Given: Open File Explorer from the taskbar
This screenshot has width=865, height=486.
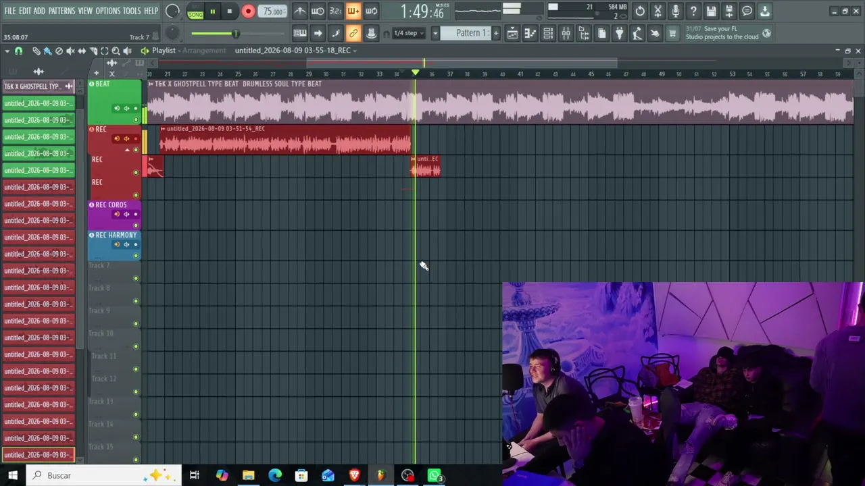Looking at the screenshot, I should (248, 475).
